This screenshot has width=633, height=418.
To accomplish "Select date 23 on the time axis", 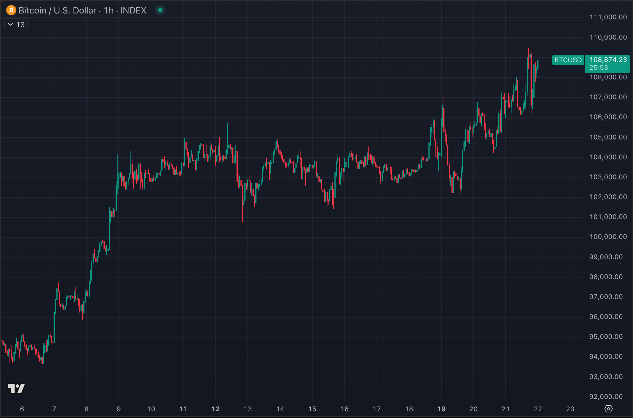I will [x=570, y=409].
